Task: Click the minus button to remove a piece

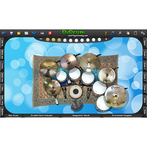Action: point(41,39)
